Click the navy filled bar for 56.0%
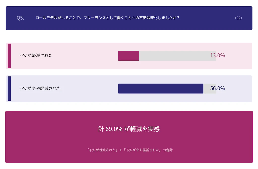 click(160, 88)
